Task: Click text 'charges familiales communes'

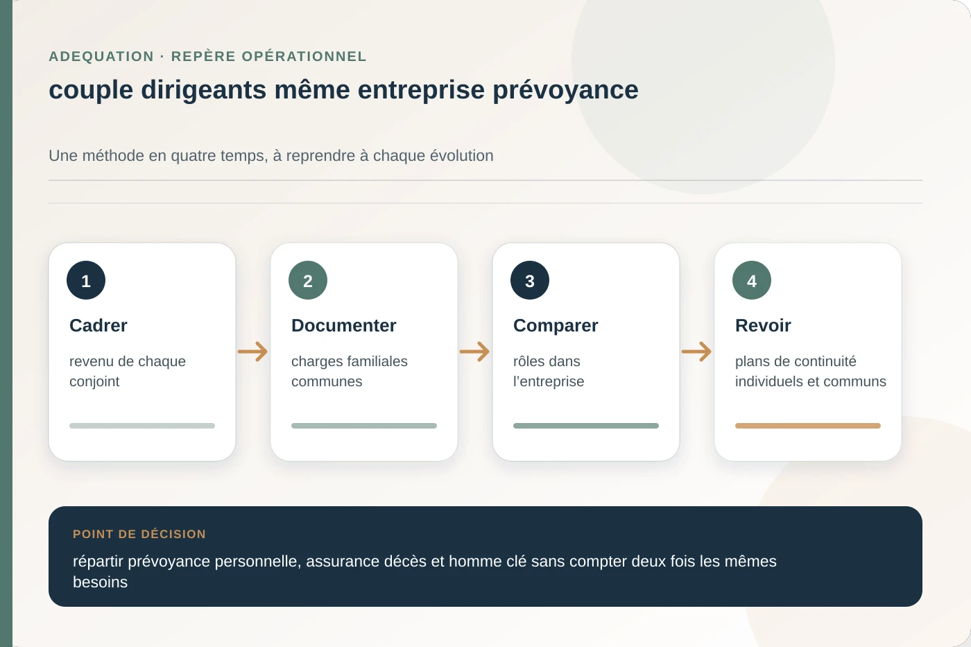Action: [x=350, y=371]
